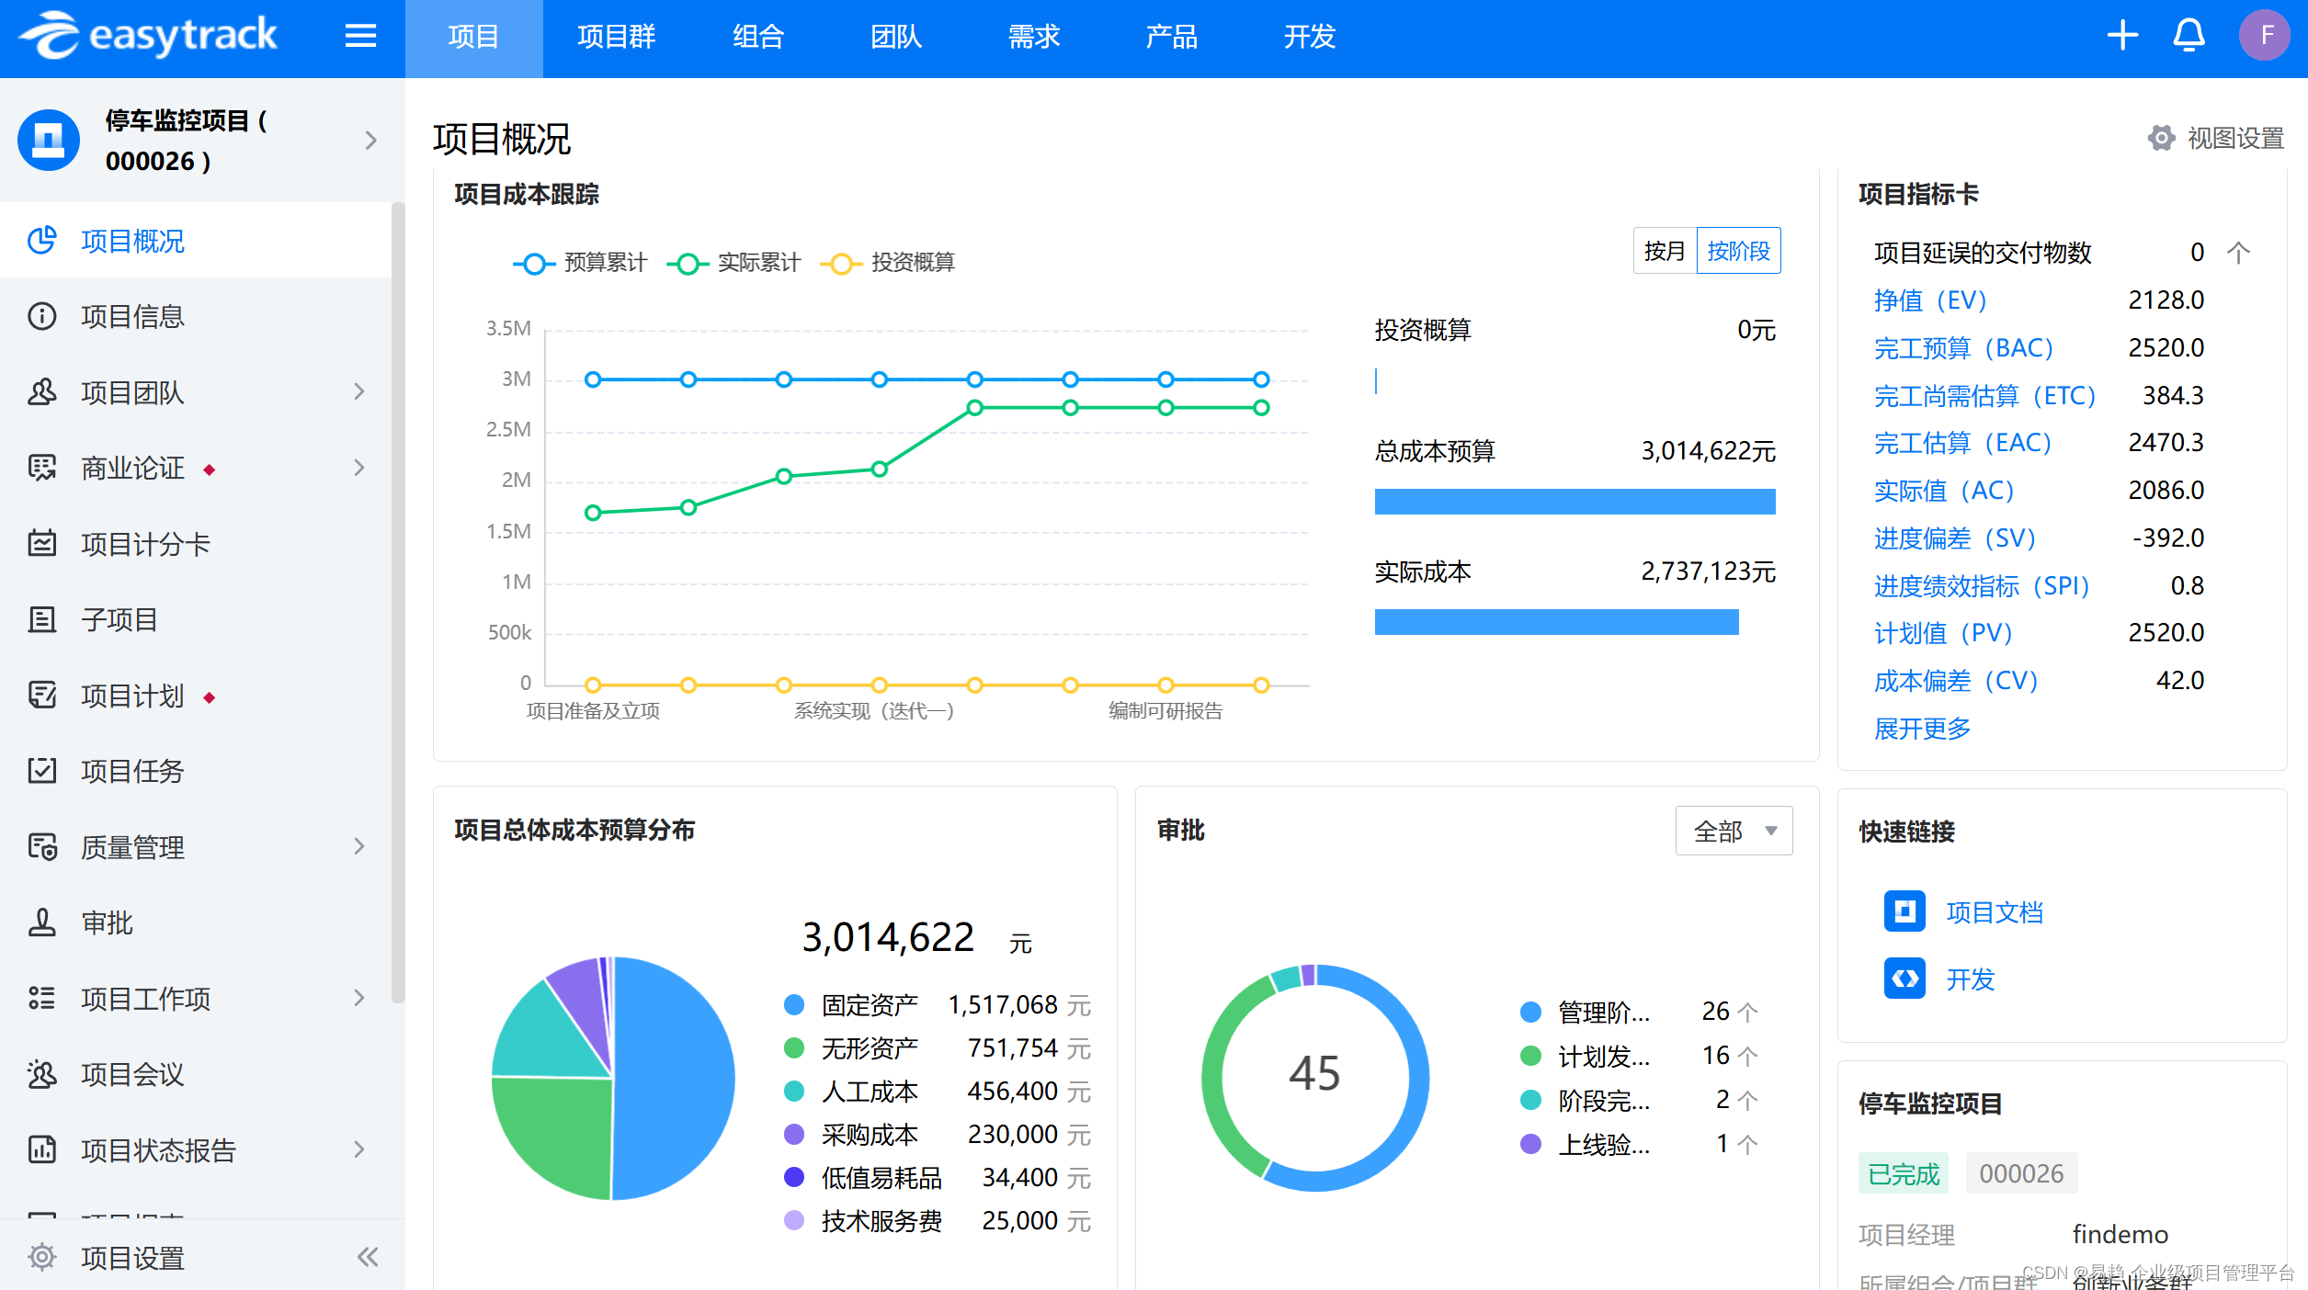Open the 项目文档 quick link icon

pyautogui.click(x=1904, y=911)
